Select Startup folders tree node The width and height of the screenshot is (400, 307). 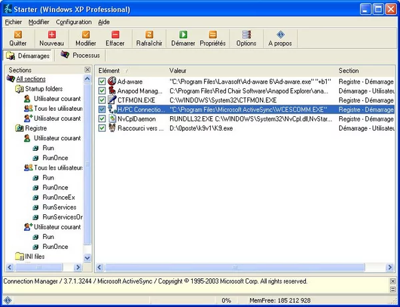(44, 89)
